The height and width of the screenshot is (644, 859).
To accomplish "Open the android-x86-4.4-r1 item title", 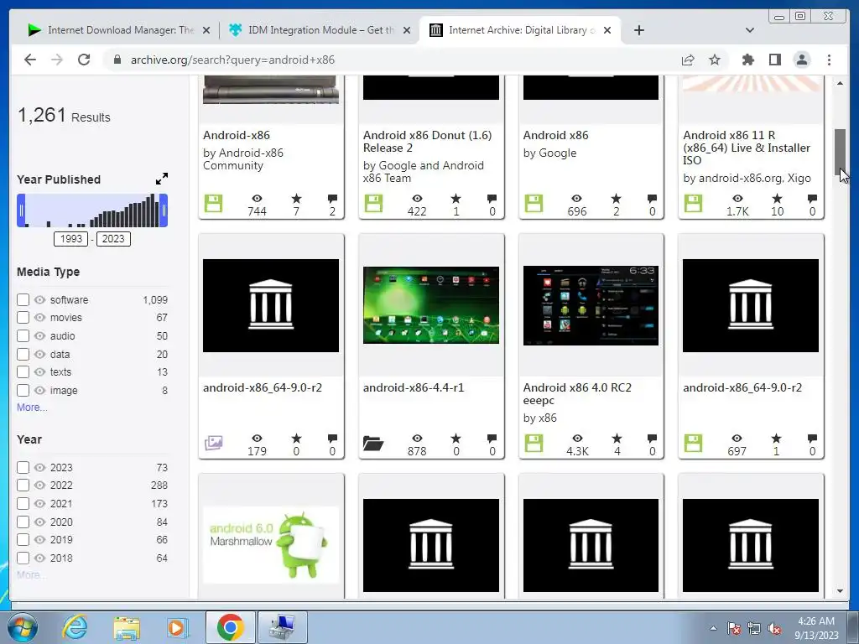I will (413, 387).
